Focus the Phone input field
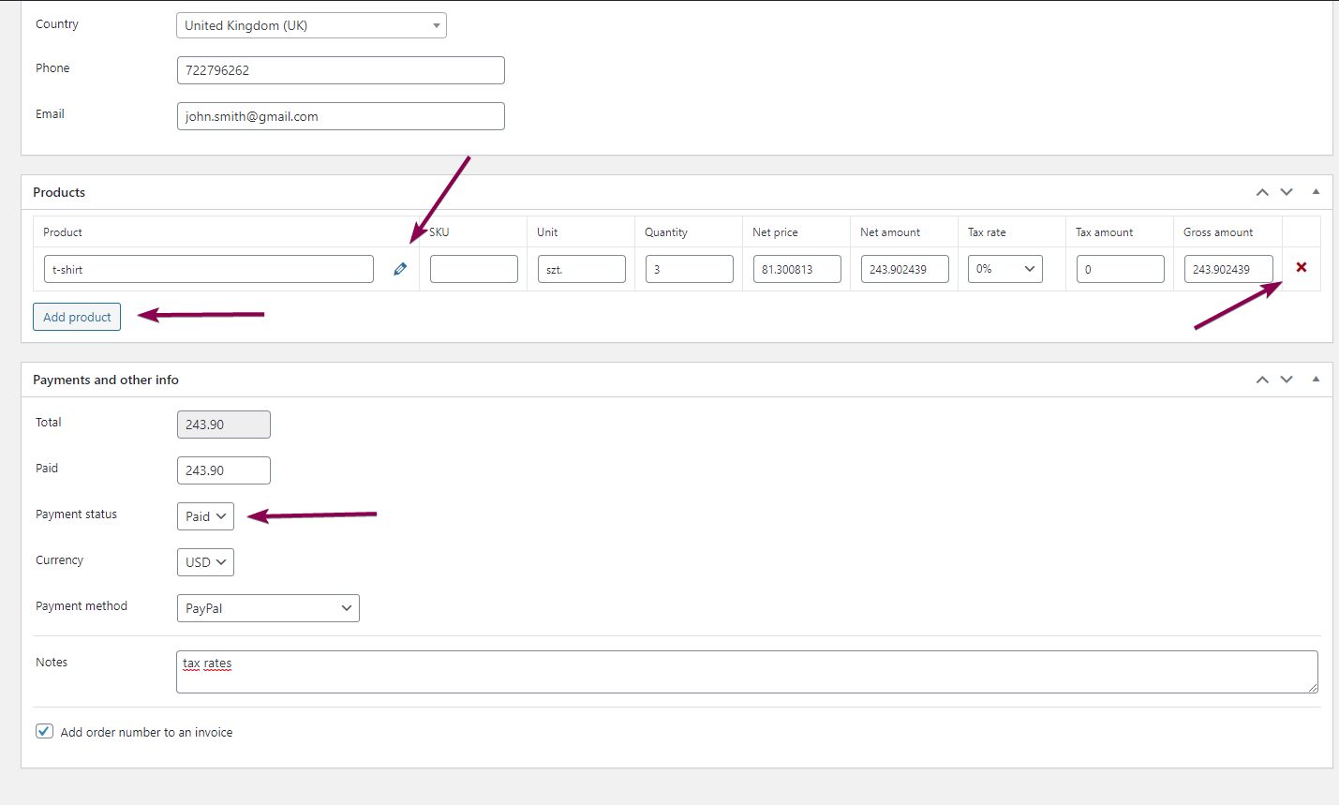The height and width of the screenshot is (805, 1339). click(x=341, y=70)
